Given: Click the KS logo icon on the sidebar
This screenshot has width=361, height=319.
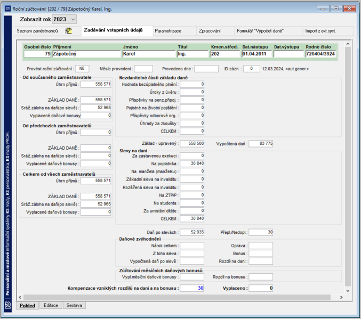Looking at the screenshot, I should click(x=8, y=305).
